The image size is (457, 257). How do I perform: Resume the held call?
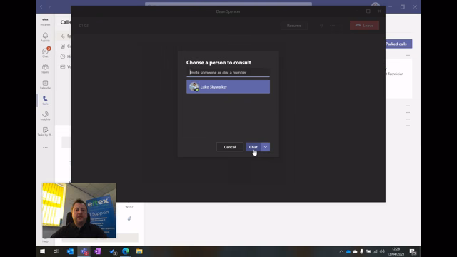[294, 26]
